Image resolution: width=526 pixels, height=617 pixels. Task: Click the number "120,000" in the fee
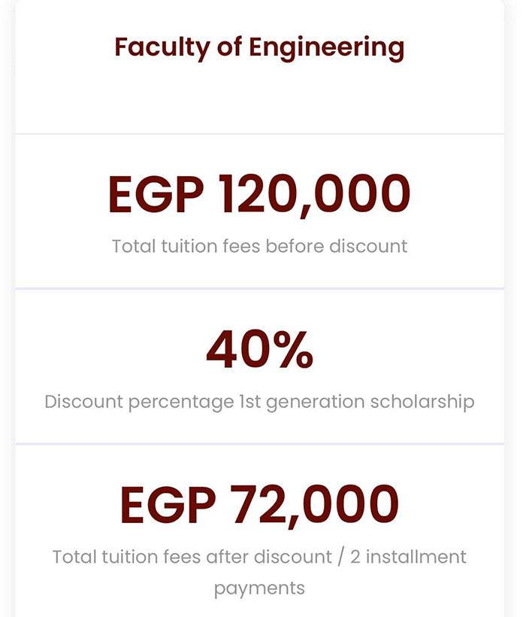314,194
